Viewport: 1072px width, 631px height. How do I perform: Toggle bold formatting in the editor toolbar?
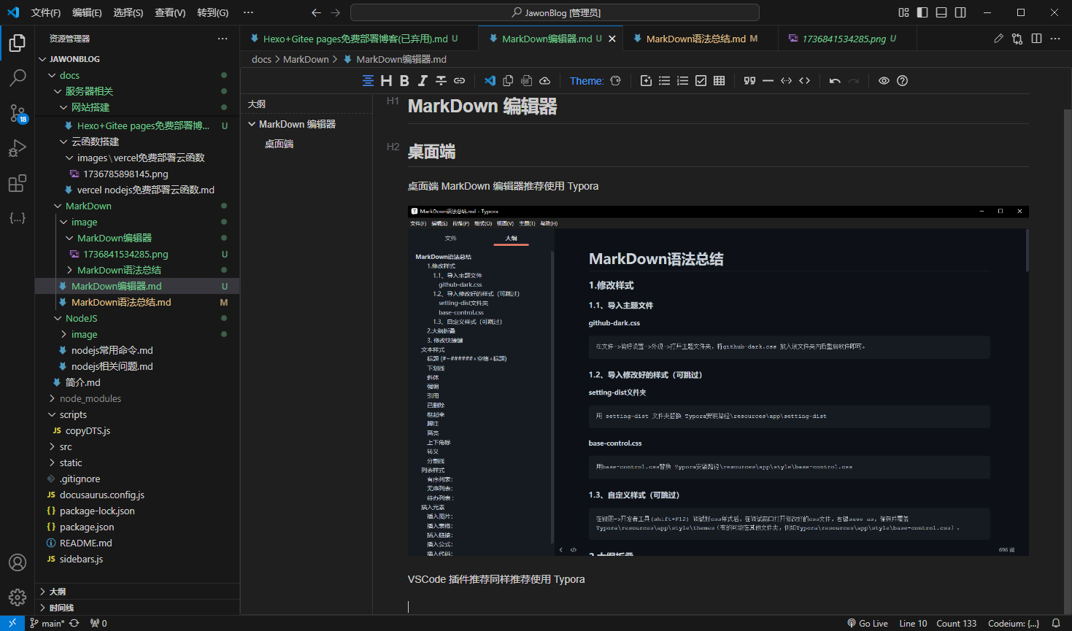(x=404, y=81)
